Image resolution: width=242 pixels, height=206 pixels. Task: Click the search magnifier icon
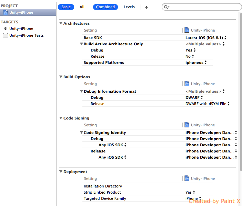pyautogui.click(x=167, y=7)
